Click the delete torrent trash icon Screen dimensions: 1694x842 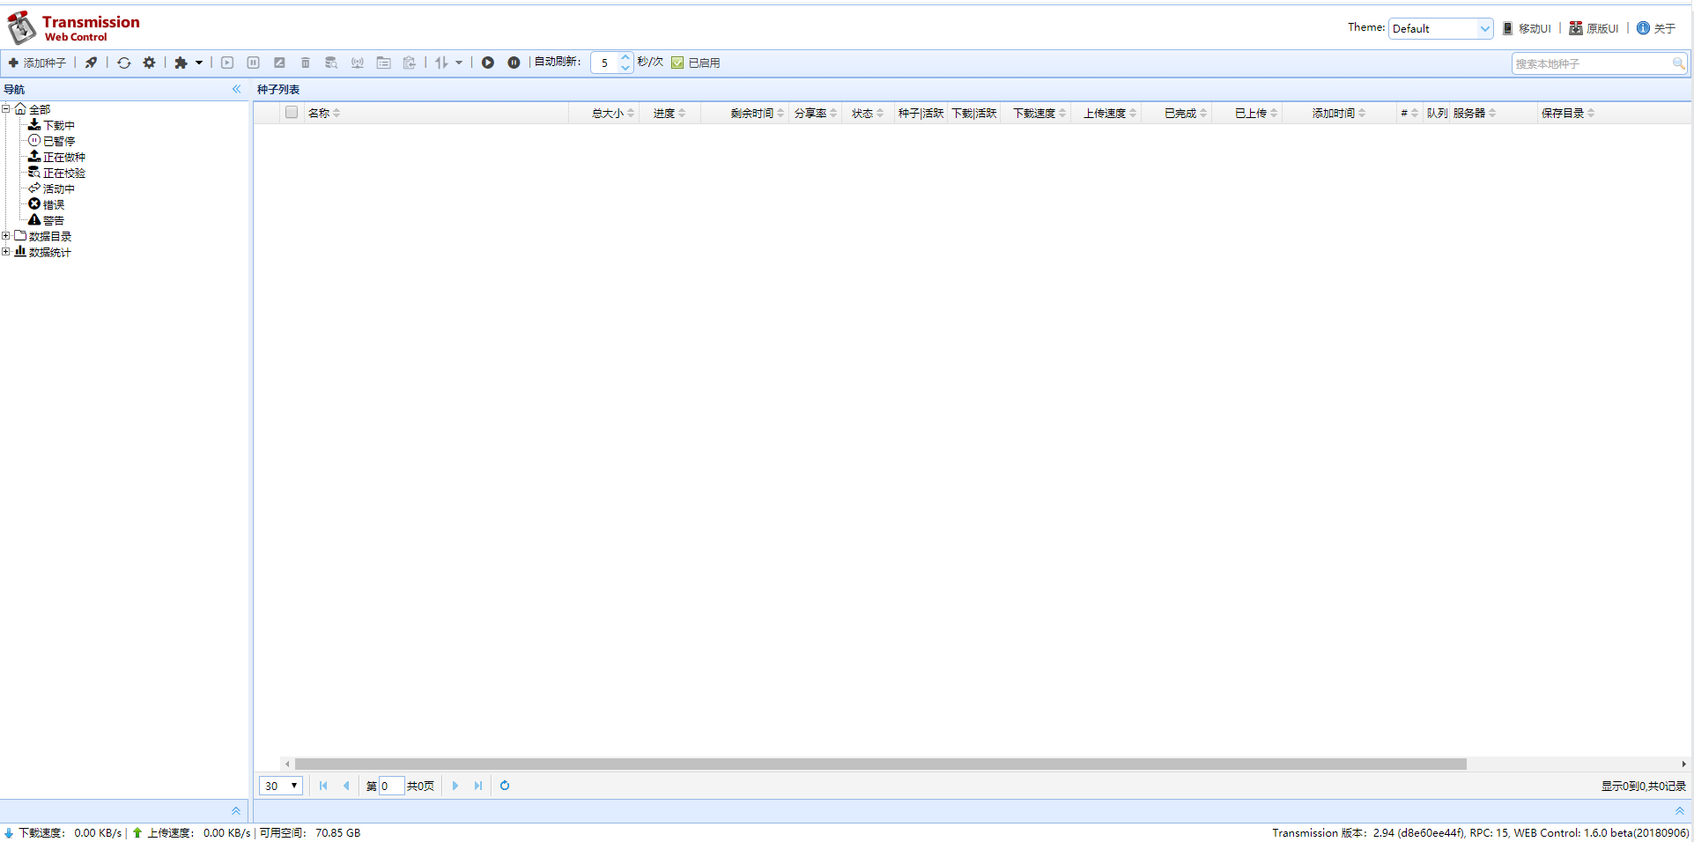point(306,63)
